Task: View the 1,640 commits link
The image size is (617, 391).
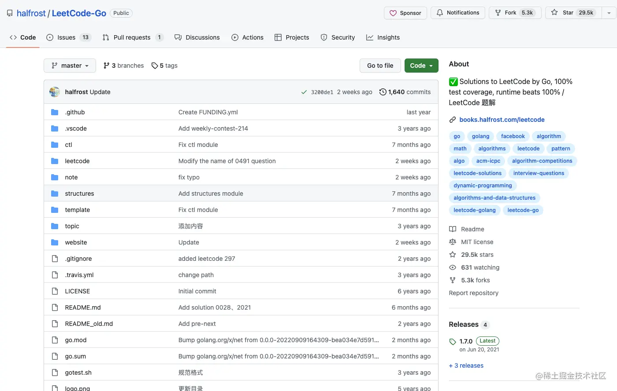Action: 405,92
